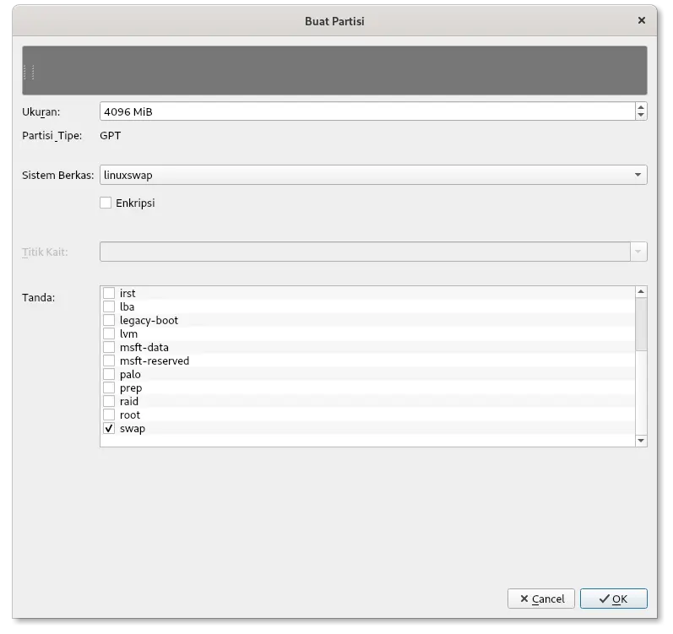
Task: Confirm with the OK button
Action: pyautogui.click(x=613, y=599)
